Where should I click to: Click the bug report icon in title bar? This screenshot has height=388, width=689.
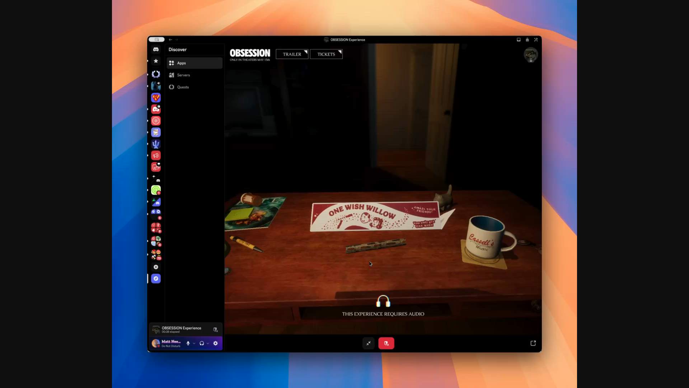coord(527,40)
